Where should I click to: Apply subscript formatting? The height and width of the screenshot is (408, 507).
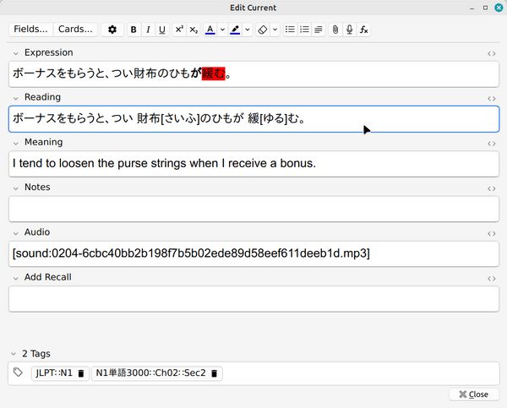[194, 30]
